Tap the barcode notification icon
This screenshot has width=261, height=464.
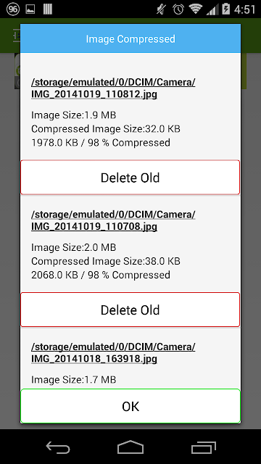[x=48, y=9]
